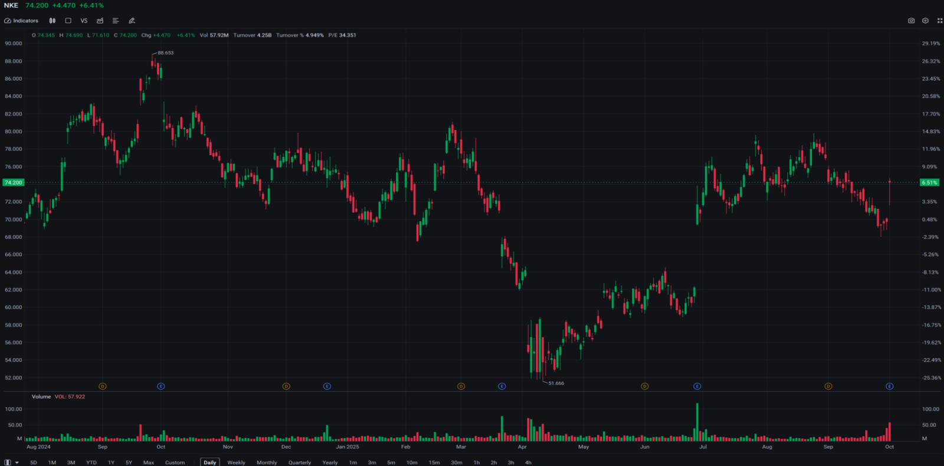The width and height of the screenshot is (944, 466).
Task: Click the E earnings marker just before Apr
Action: [x=502, y=386]
